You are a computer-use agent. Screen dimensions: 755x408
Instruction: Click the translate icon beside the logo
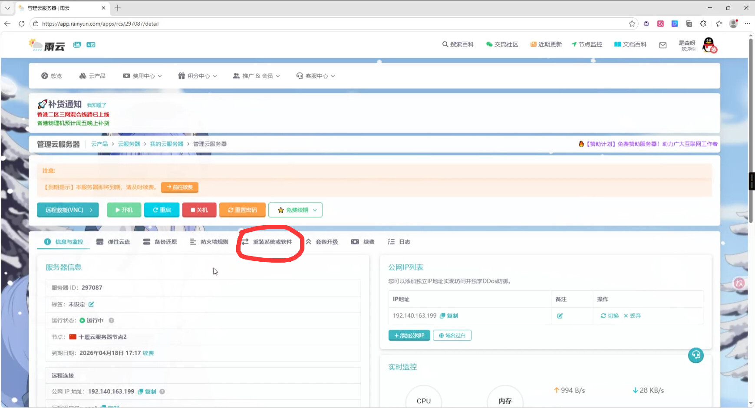91,45
